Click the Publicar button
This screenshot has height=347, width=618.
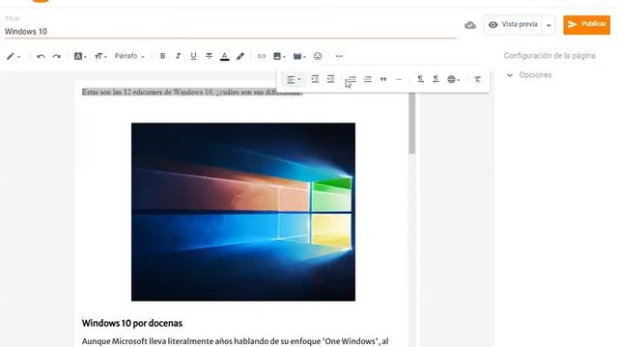(586, 25)
